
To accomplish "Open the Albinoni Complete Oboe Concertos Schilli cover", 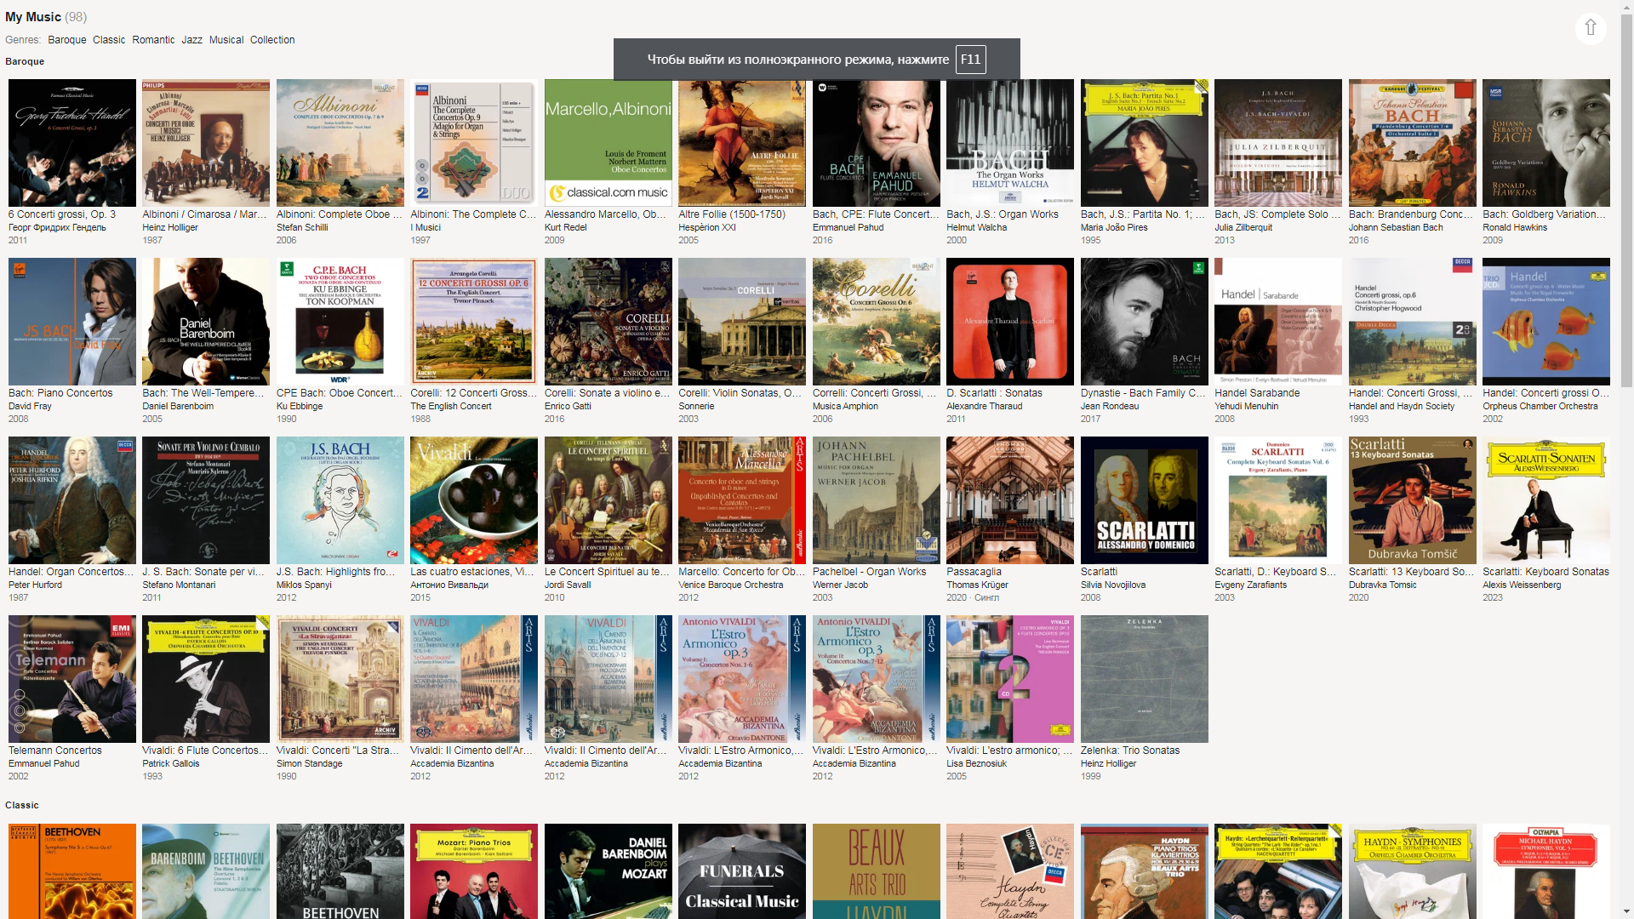I will (340, 143).
